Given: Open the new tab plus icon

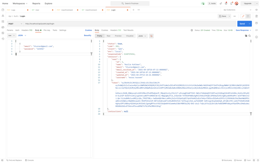Looking at the screenshot, I should (133, 10).
